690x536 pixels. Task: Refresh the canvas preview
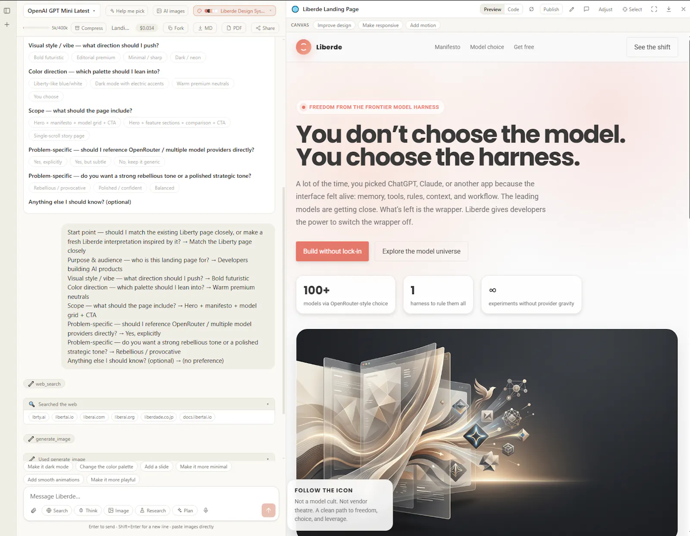point(531,9)
